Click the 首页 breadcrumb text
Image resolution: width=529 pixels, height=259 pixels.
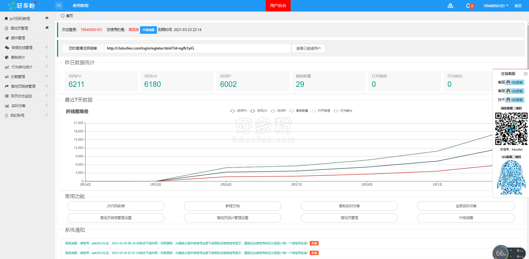[69, 16]
